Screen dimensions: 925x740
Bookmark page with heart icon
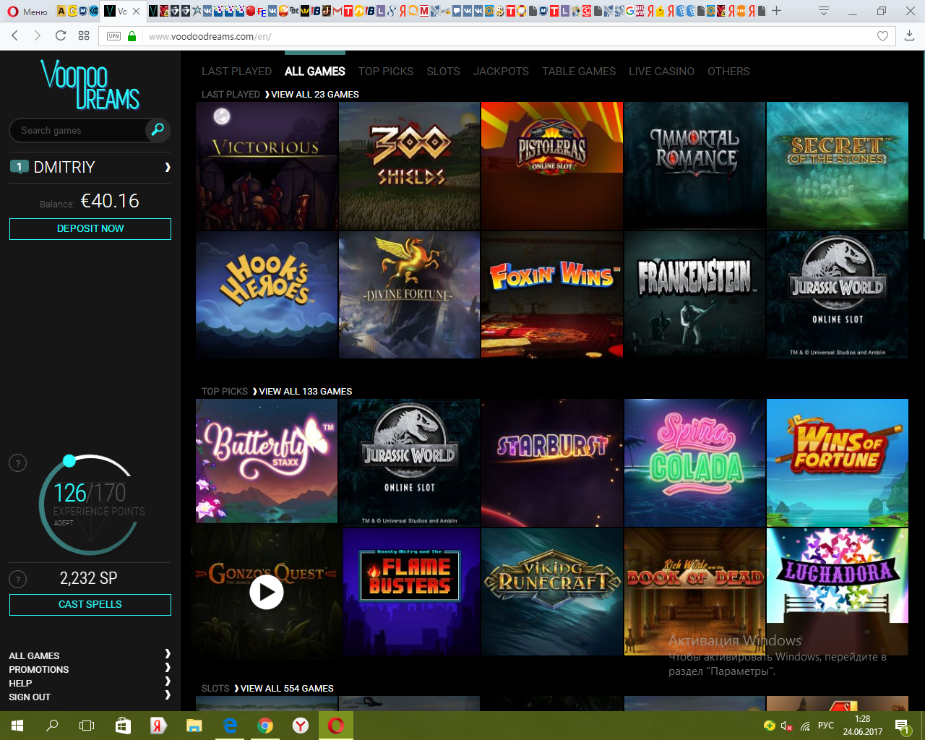(882, 36)
